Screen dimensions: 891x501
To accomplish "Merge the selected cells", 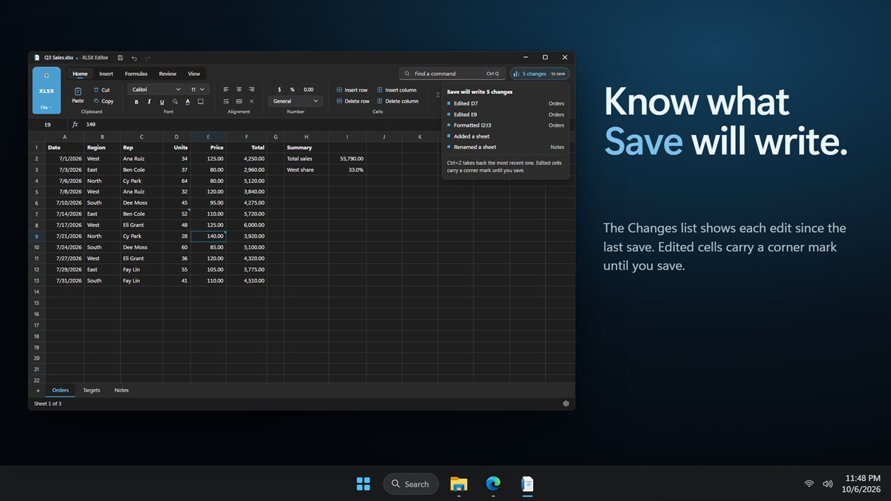I will click(x=239, y=102).
